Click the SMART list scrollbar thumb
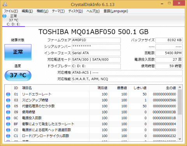Viewport: 187px width, 146px height. 180,102
